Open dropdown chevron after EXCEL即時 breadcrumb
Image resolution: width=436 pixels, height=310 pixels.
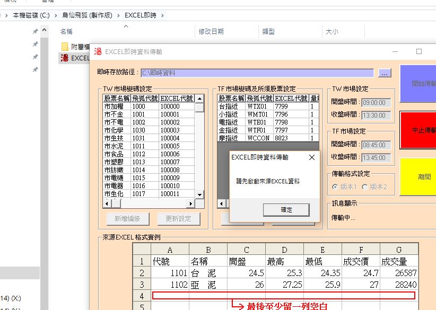(162, 15)
